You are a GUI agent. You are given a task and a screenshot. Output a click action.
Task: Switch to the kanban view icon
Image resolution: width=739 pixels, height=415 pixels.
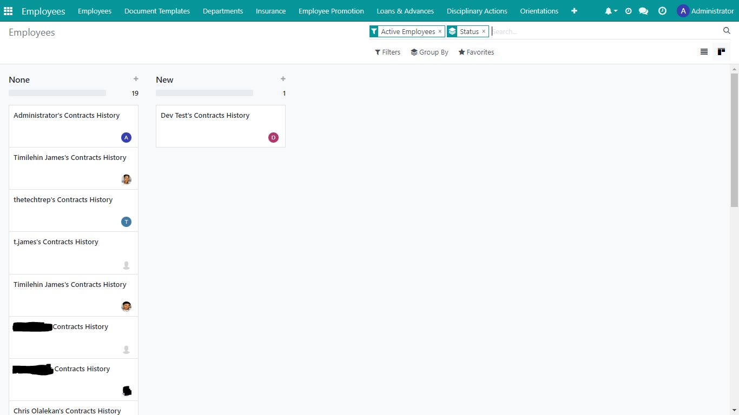[x=721, y=52]
